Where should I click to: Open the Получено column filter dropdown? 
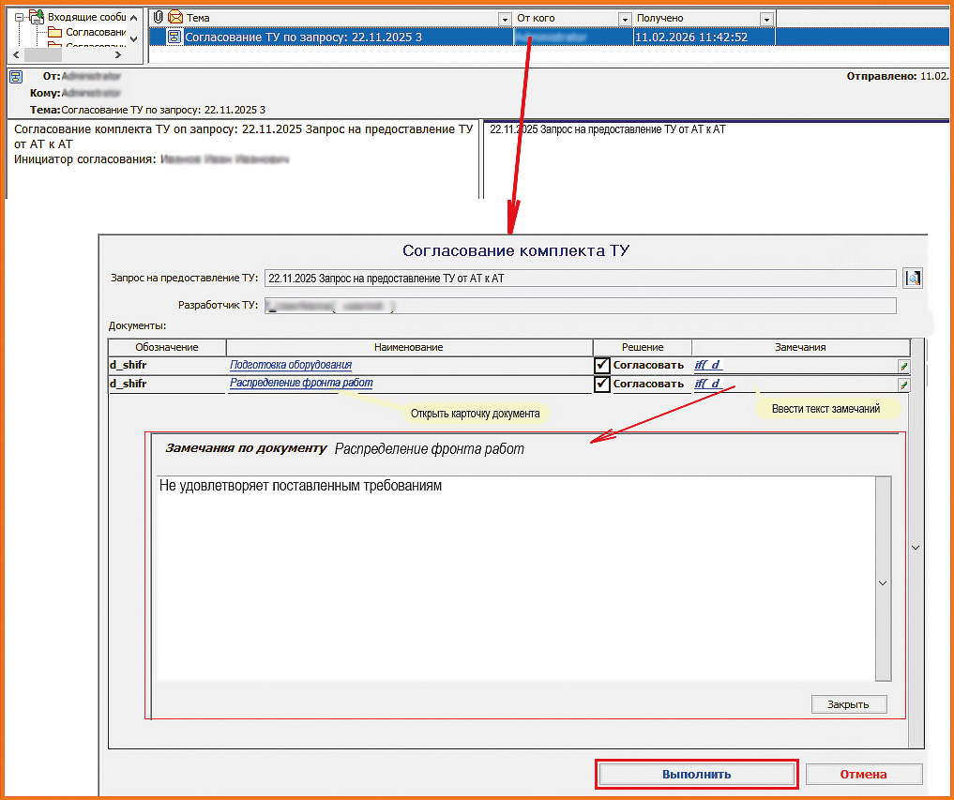pyautogui.click(x=766, y=19)
